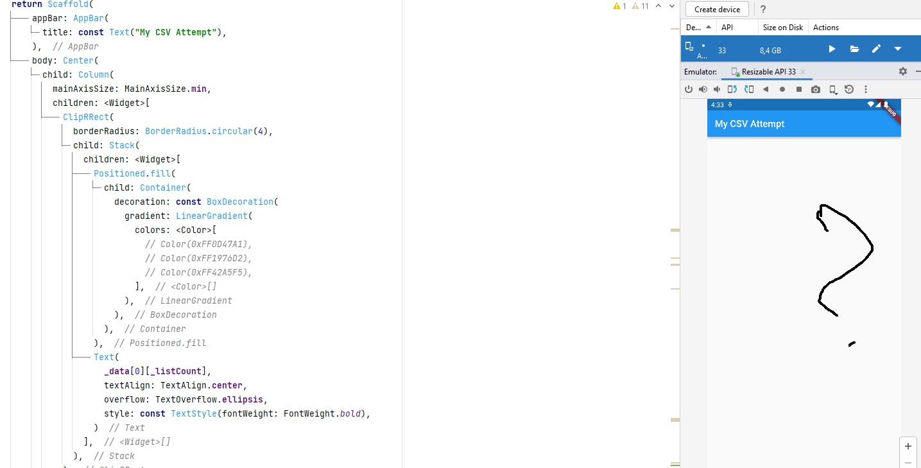
Task: Open Device Manager help question mark
Action: (x=762, y=10)
